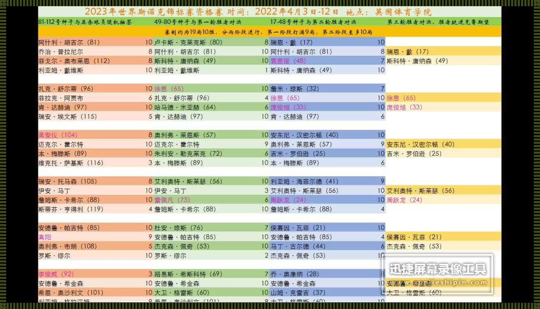540x309 pixels.
Task: Select the cell 维克托·萨基斯 (116)
Action: coord(71,163)
